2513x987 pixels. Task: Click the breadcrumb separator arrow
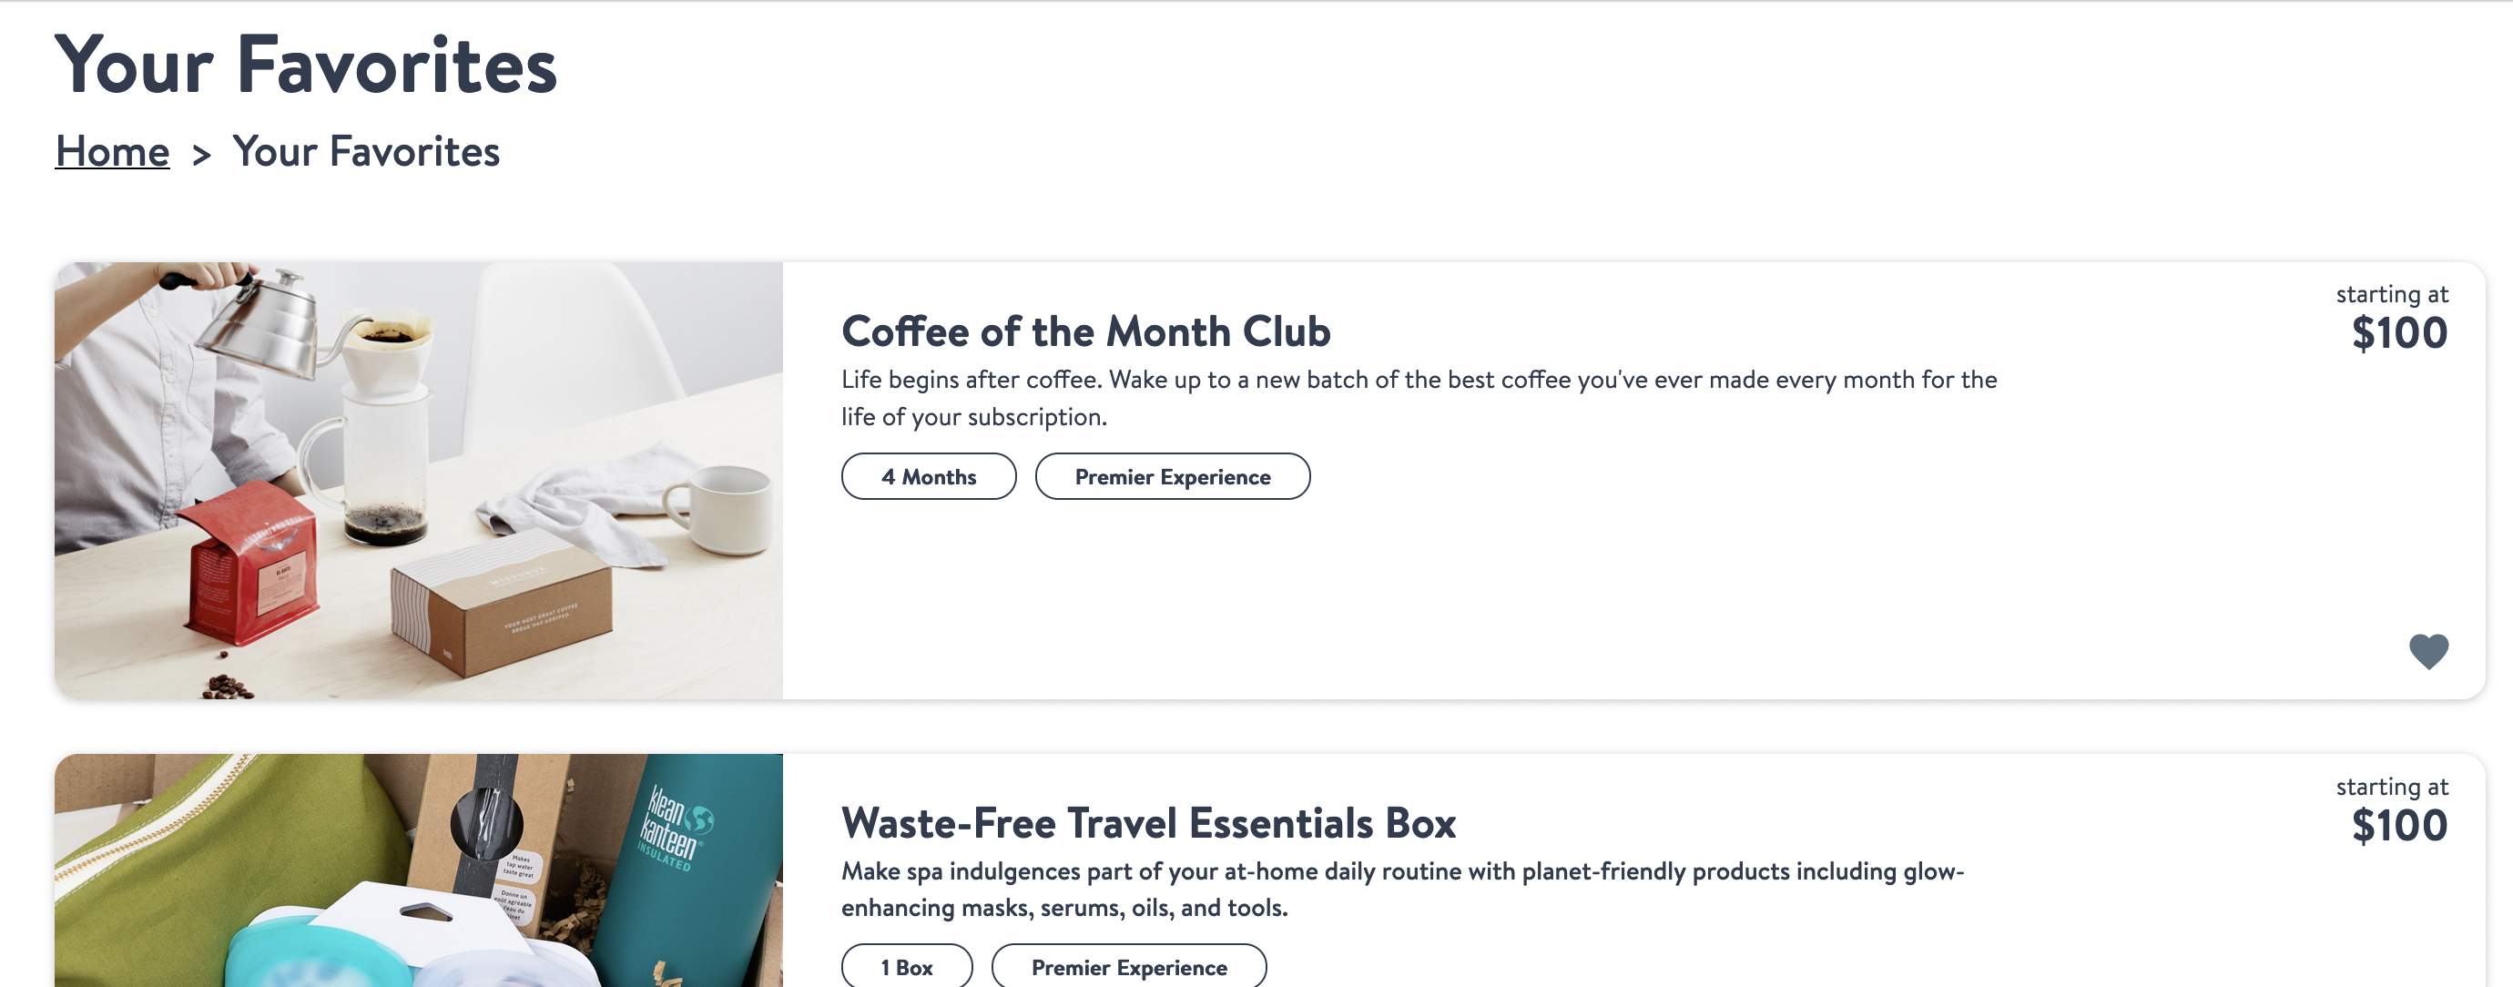(201, 154)
